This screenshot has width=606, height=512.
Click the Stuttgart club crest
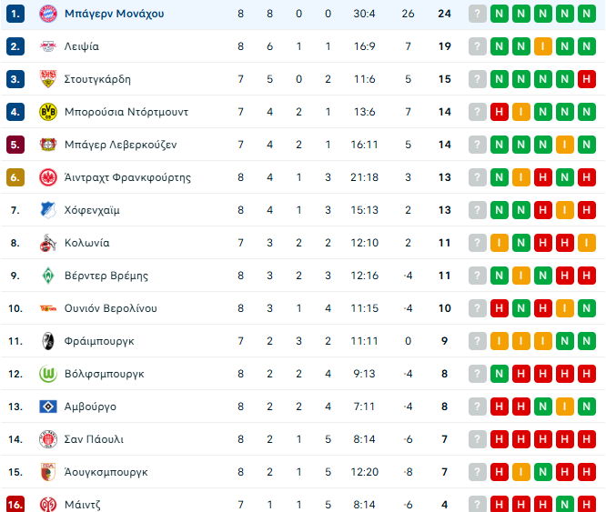click(48, 79)
